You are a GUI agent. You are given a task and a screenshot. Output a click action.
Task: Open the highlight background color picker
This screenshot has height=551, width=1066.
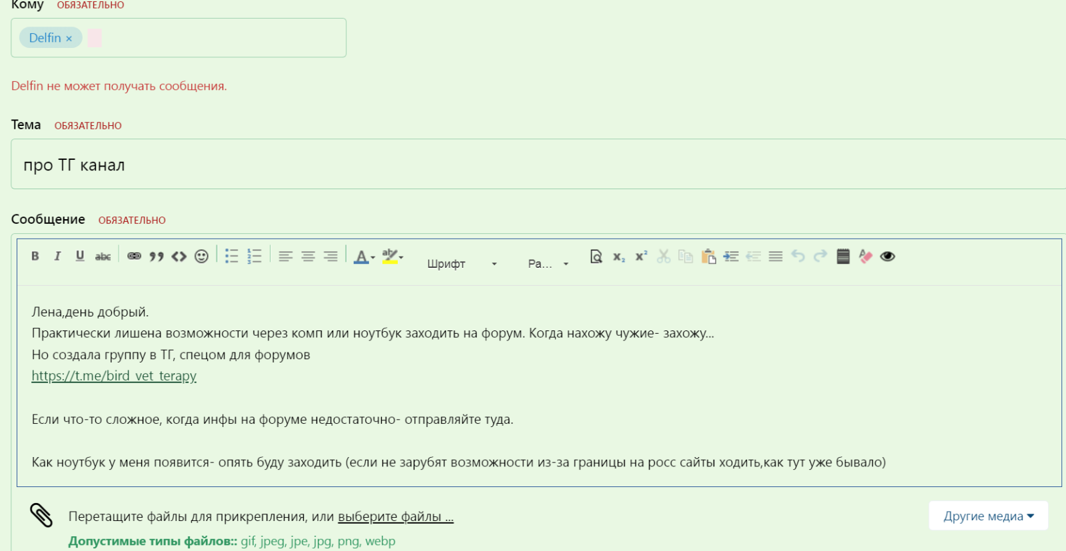click(392, 257)
